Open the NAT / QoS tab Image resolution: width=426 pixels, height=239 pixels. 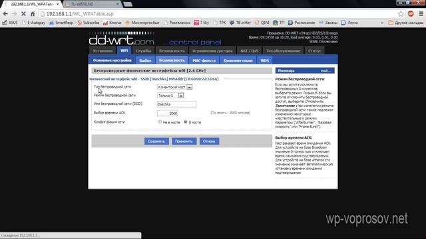tap(249, 50)
